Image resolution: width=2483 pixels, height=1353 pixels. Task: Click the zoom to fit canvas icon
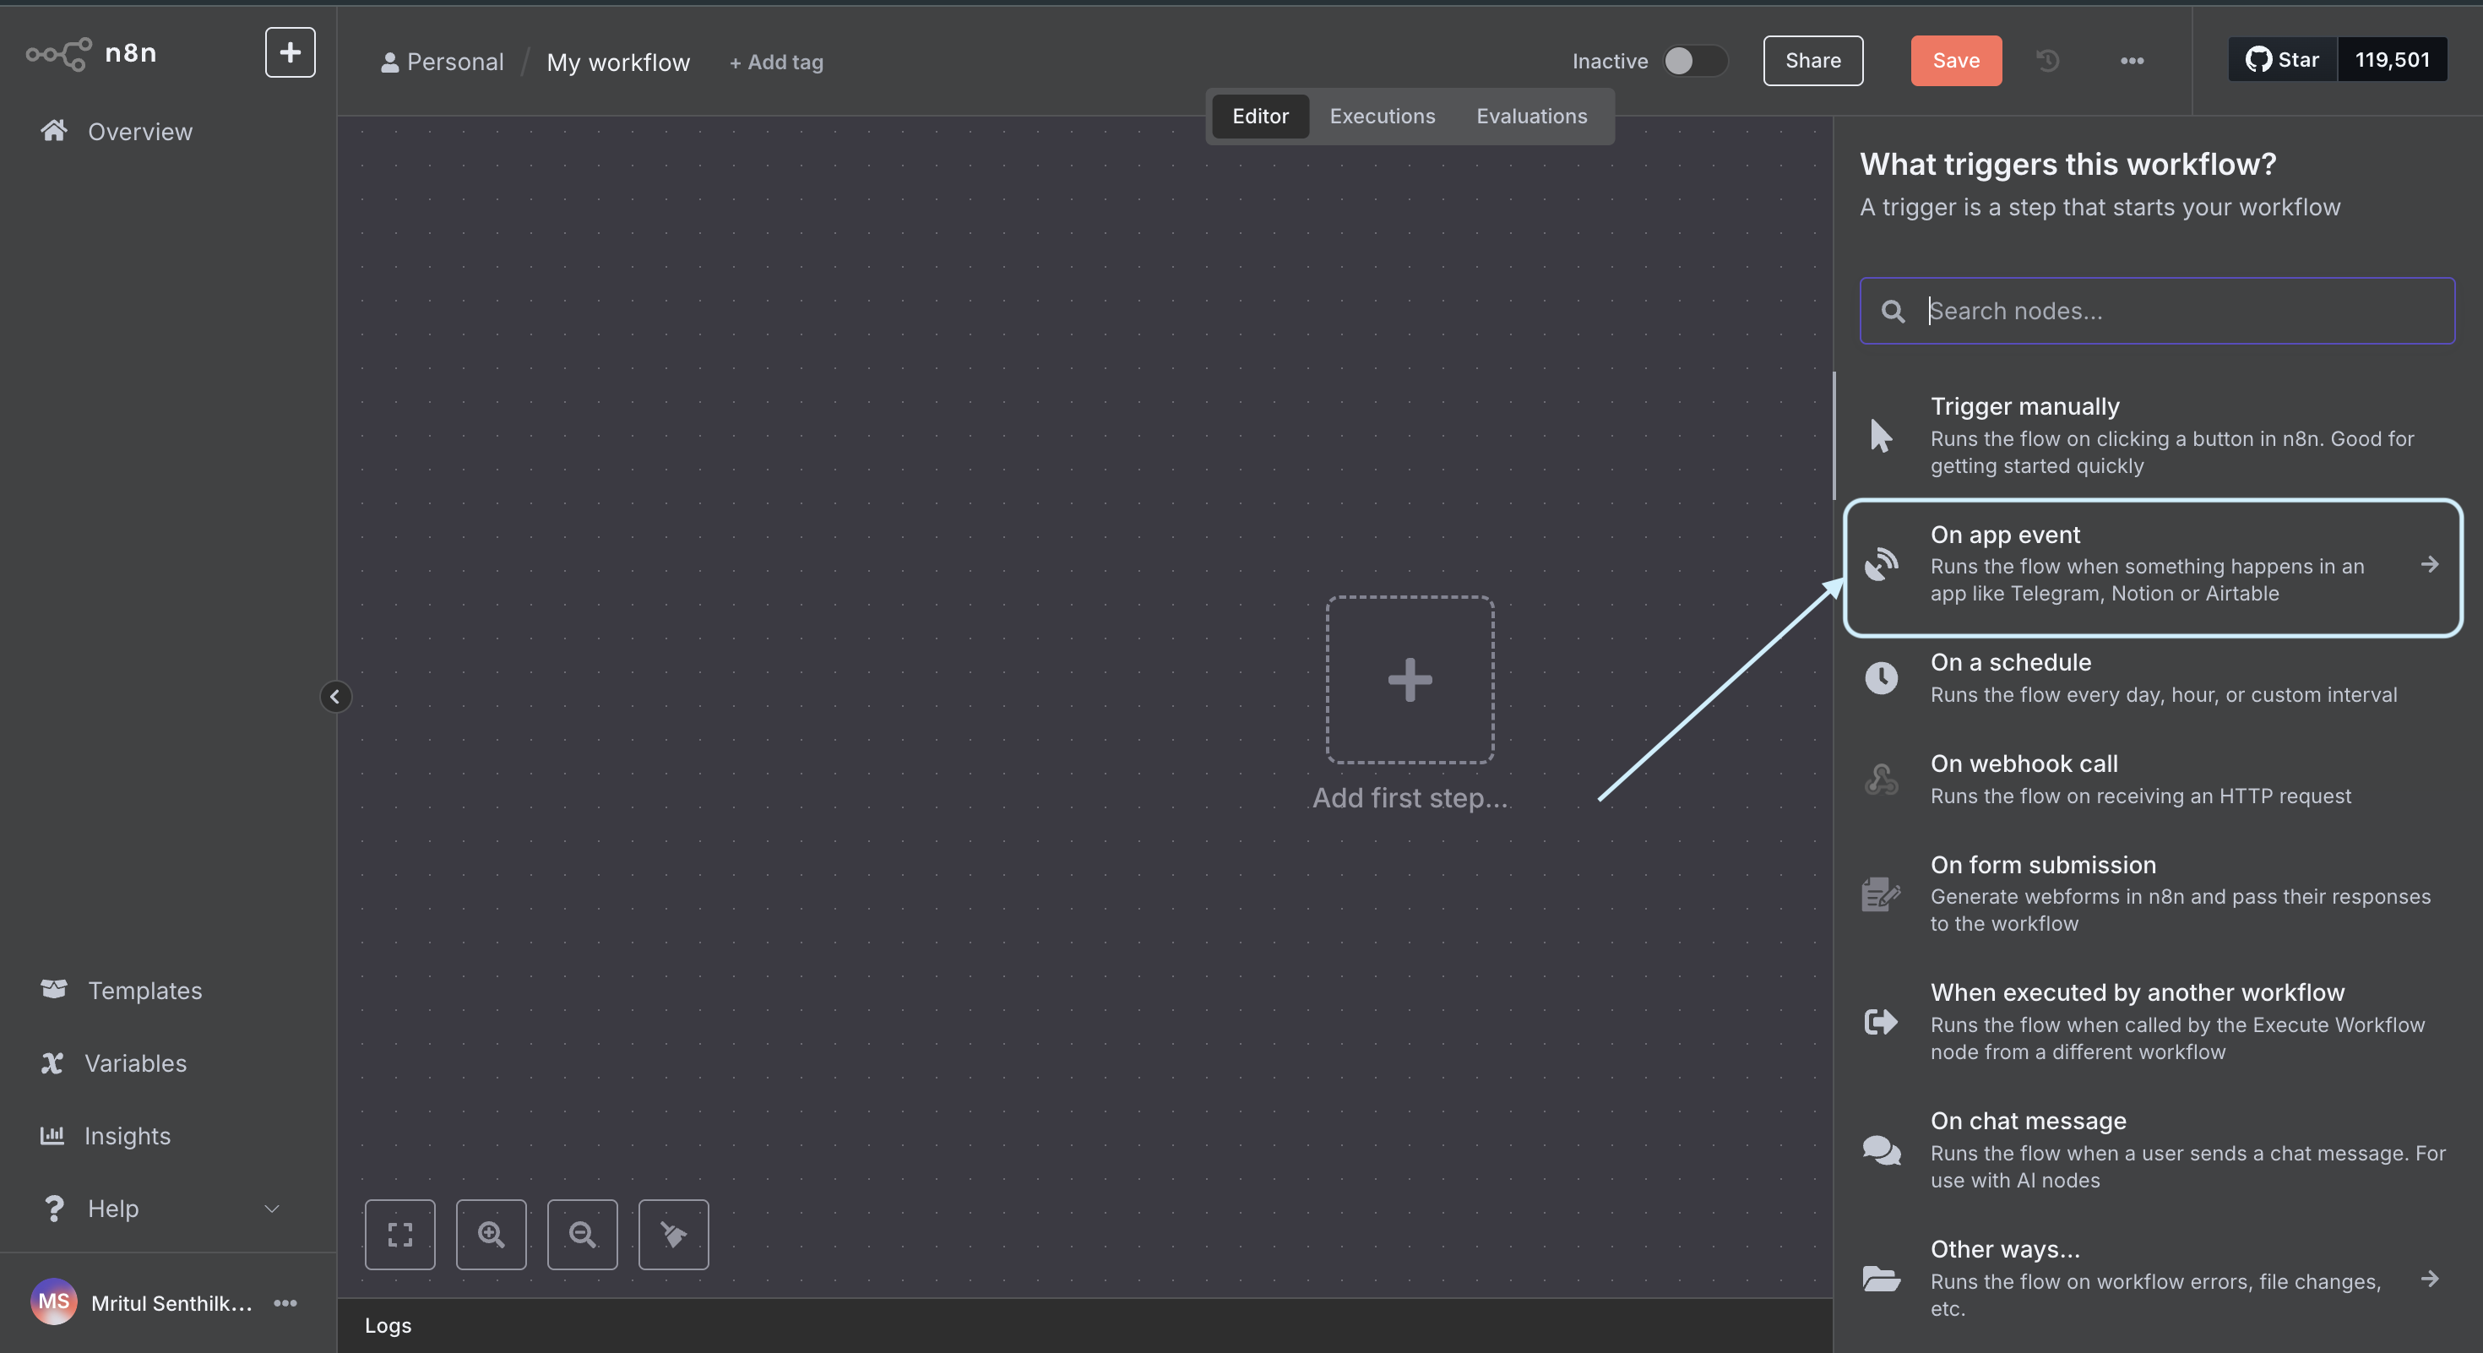400,1235
